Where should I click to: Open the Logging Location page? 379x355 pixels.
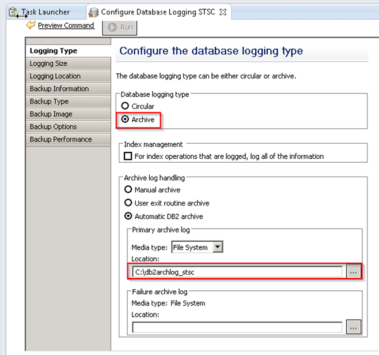point(55,76)
